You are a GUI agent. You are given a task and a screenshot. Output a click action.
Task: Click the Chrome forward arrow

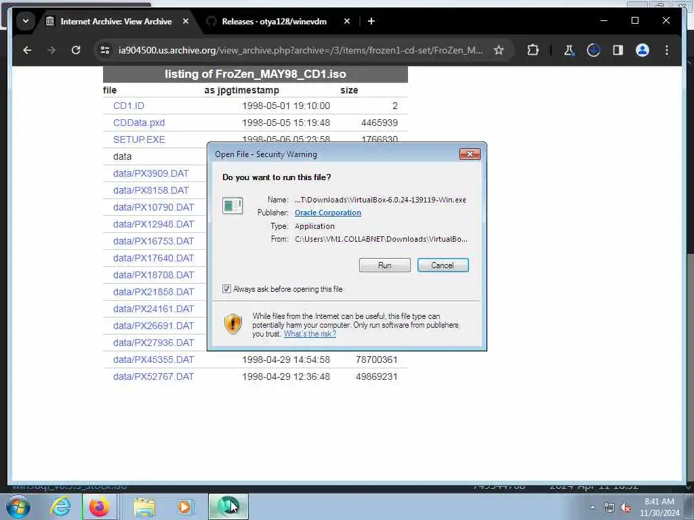(52, 50)
